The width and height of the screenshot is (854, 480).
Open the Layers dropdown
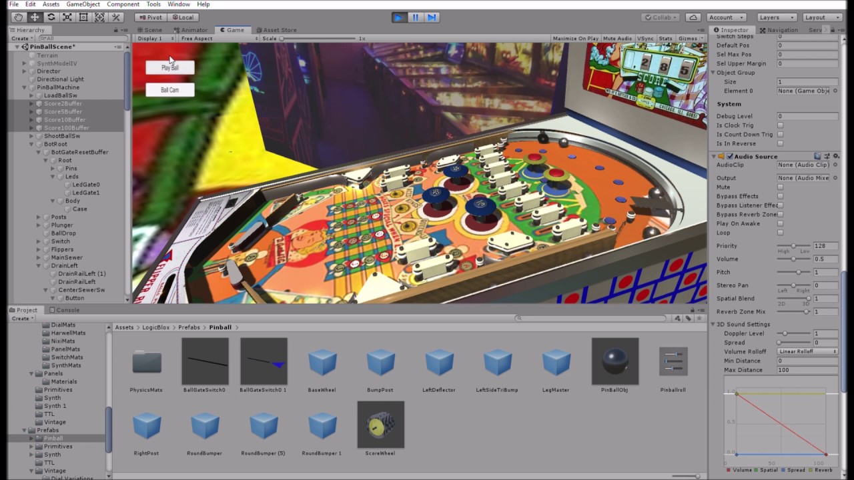click(777, 17)
